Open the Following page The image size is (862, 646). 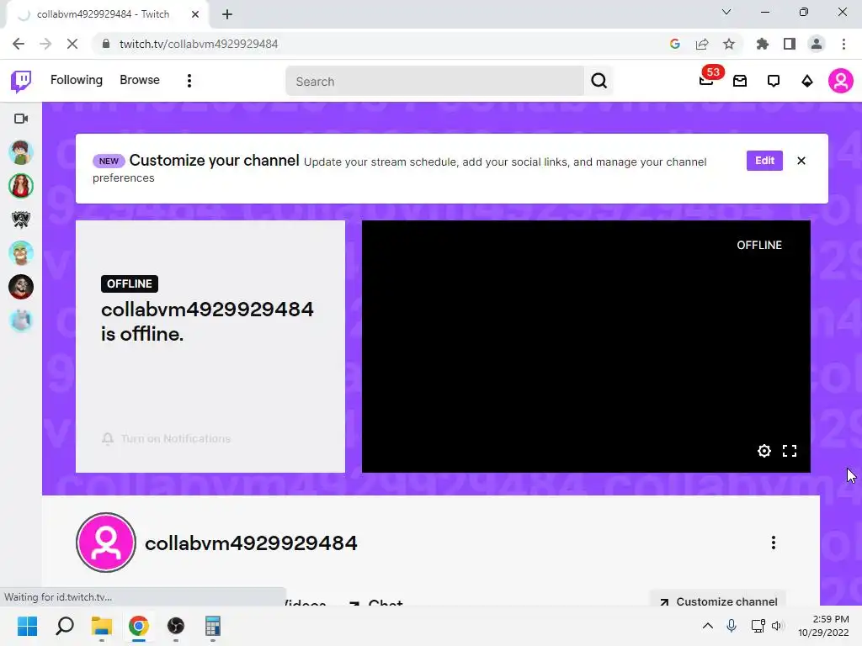pyautogui.click(x=77, y=80)
